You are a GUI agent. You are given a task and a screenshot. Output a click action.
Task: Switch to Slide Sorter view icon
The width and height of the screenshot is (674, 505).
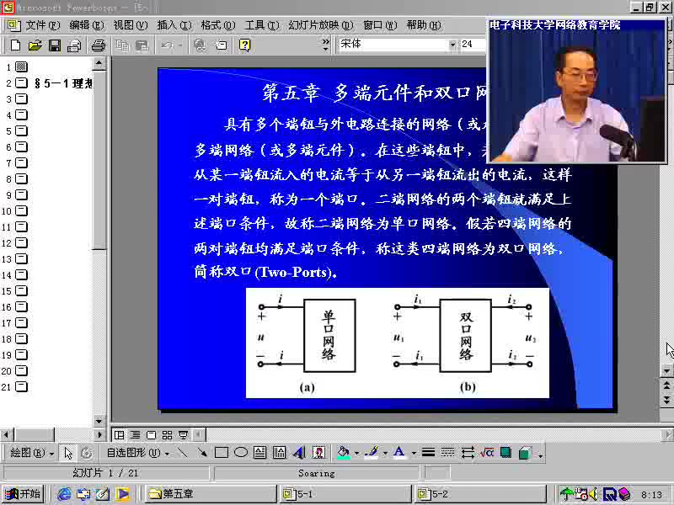(x=167, y=435)
